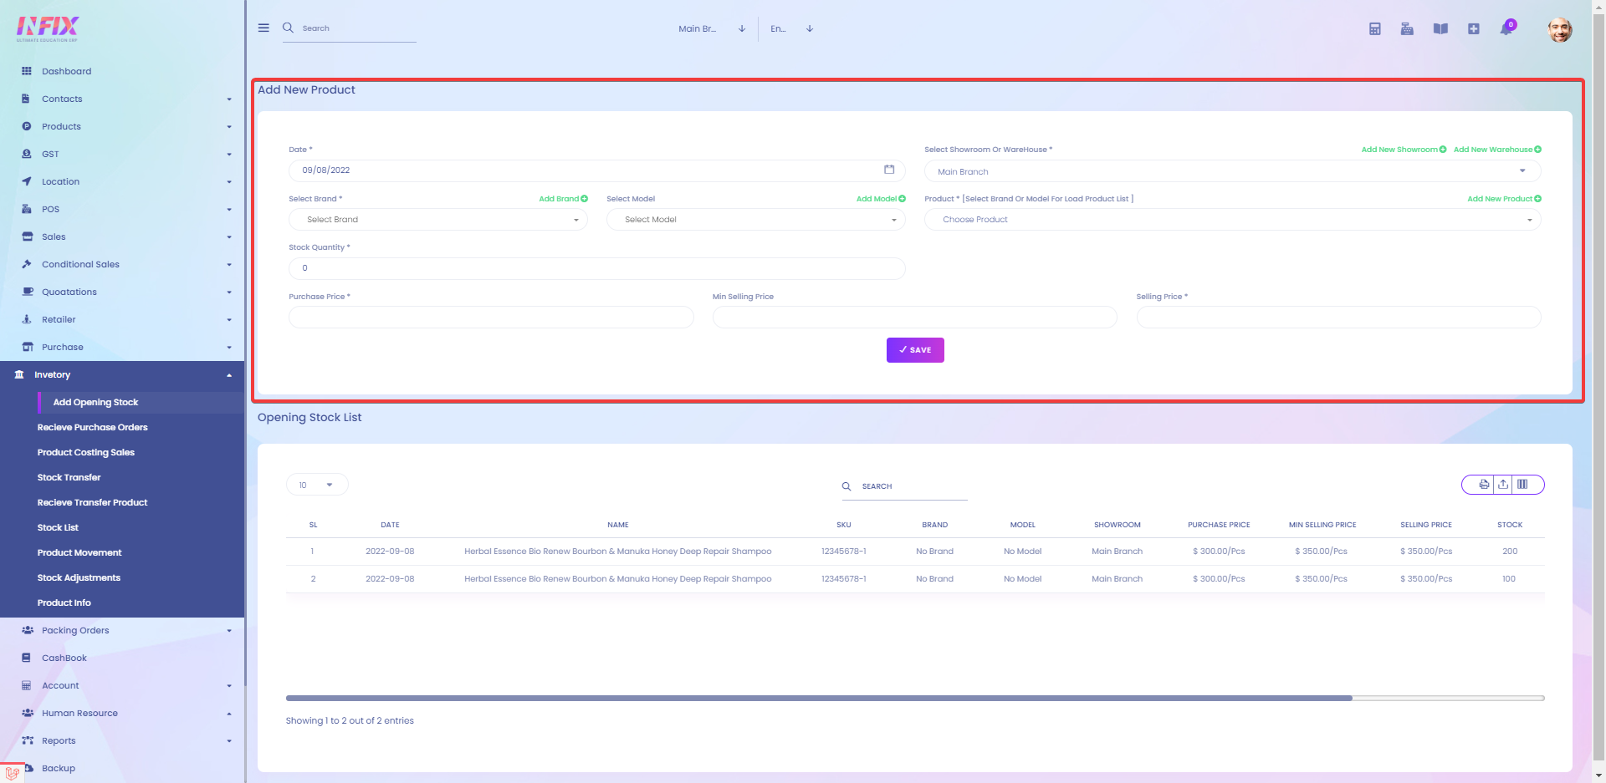The height and width of the screenshot is (783, 1606).
Task: Focus the Date input field
Action: pyautogui.click(x=597, y=170)
